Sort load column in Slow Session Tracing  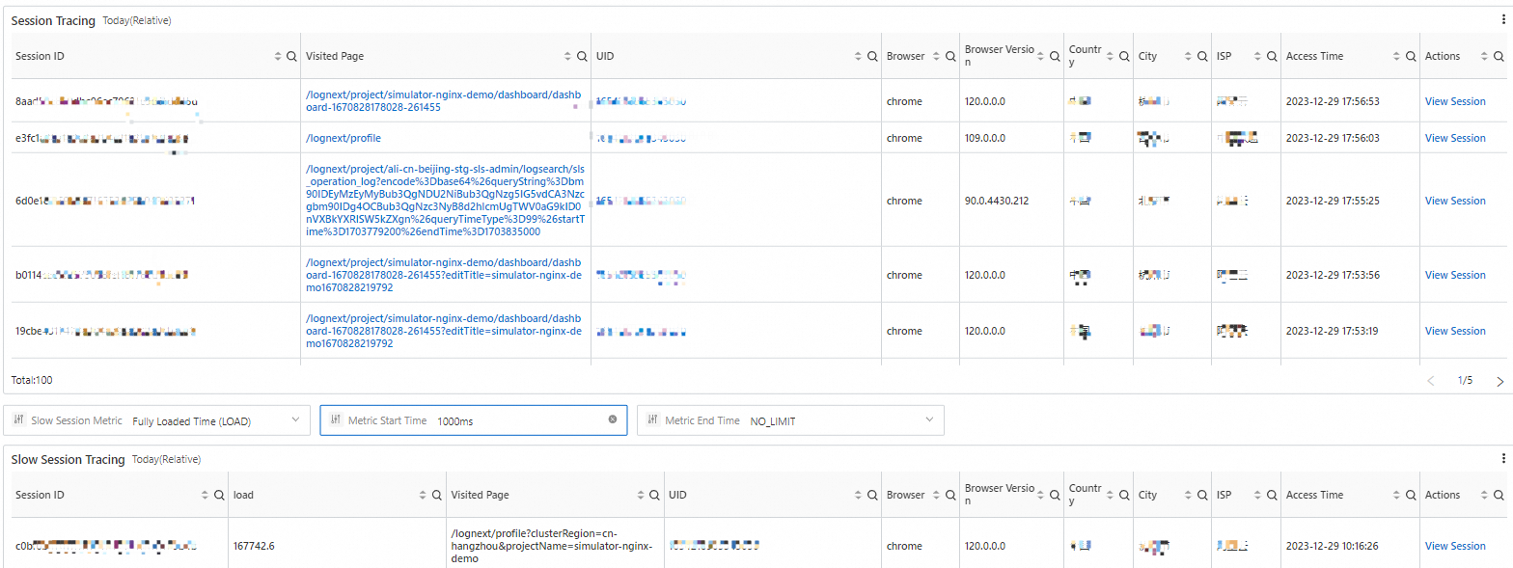(424, 496)
